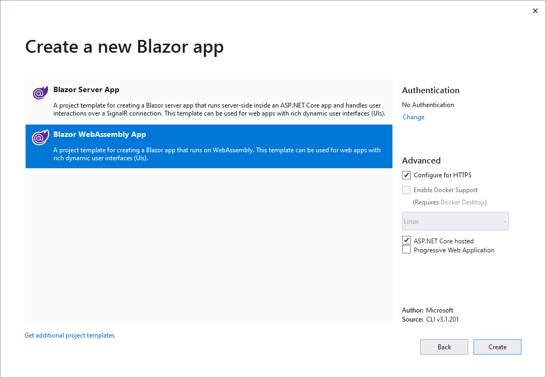
Task: Open Get additional project templates link
Action: (70, 335)
